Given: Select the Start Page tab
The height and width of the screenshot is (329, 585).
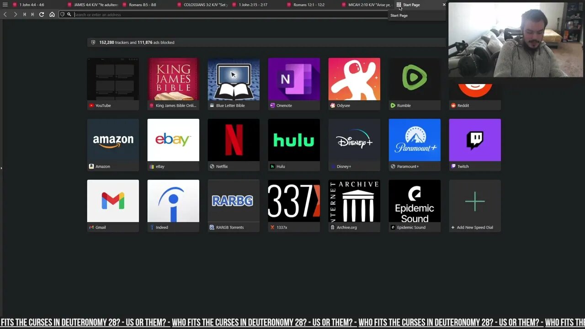Looking at the screenshot, I should (x=411, y=5).
